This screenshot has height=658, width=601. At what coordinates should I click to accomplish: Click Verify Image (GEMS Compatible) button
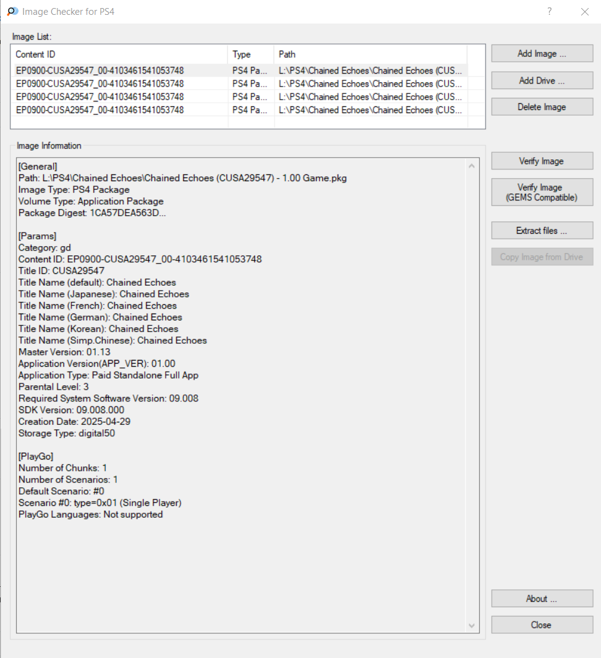click(542, 192)
